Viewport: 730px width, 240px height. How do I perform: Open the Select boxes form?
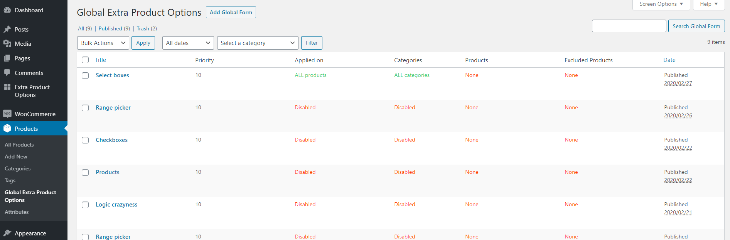click(x=112, y=75)
